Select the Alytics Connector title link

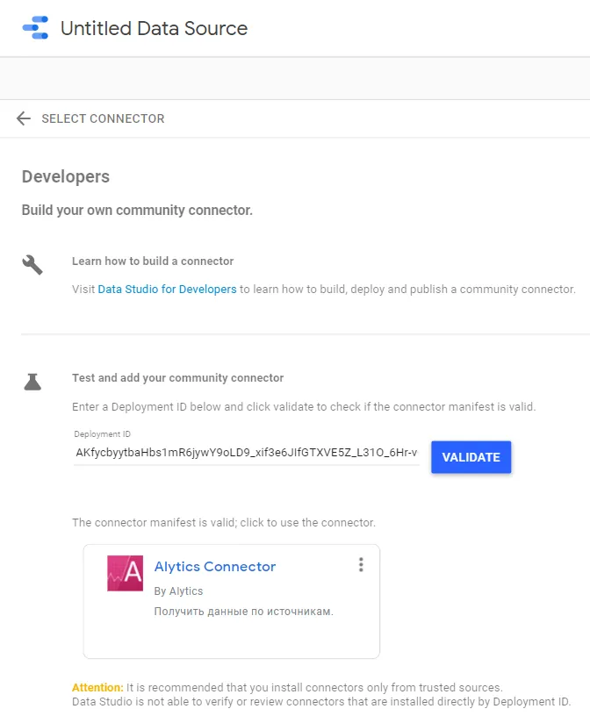(215, 567)
